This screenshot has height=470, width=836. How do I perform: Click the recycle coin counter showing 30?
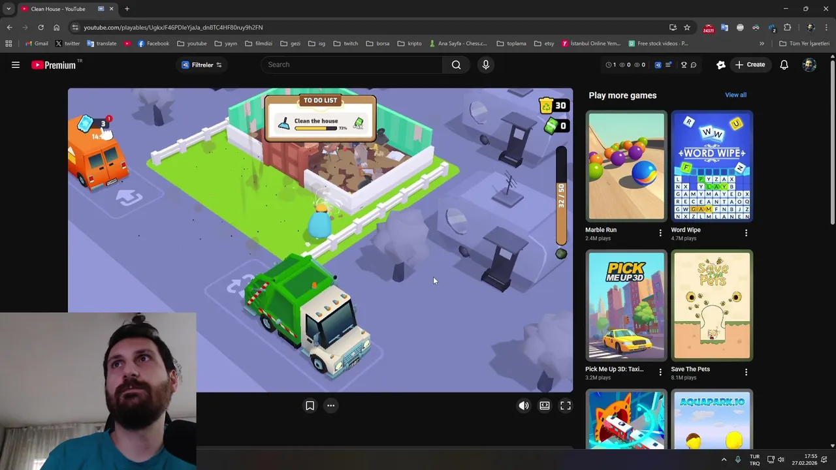(x=554, y=105)
